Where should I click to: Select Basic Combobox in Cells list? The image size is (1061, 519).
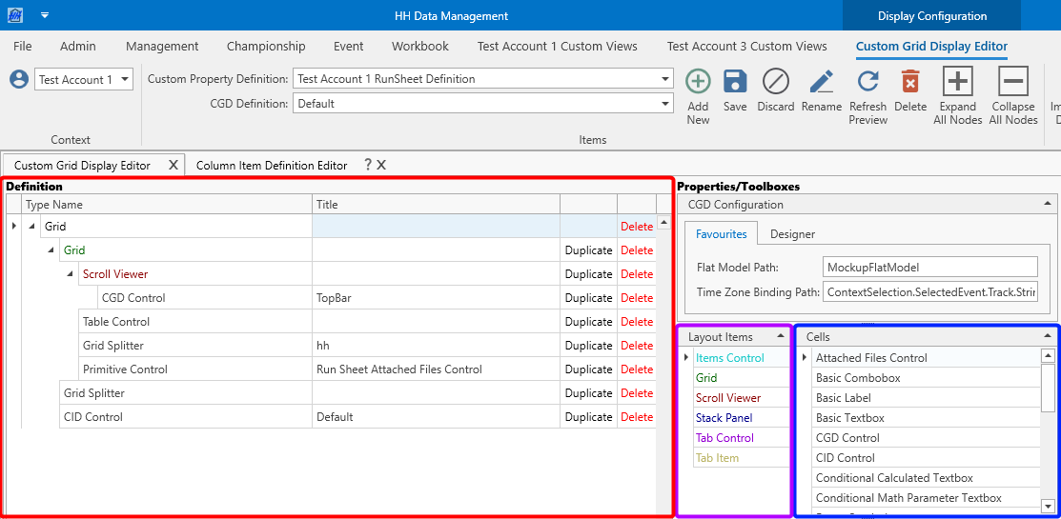click(926, 378)
